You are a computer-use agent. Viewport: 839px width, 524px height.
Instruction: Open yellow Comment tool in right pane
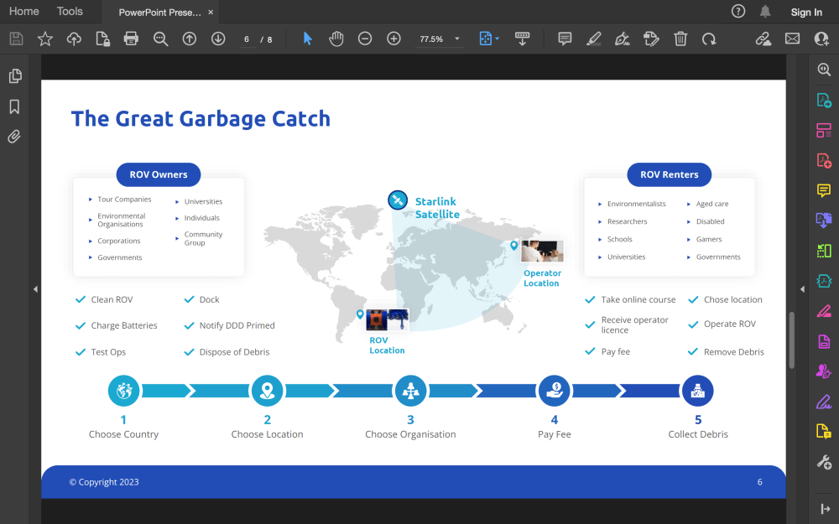(x=824, y=190)
